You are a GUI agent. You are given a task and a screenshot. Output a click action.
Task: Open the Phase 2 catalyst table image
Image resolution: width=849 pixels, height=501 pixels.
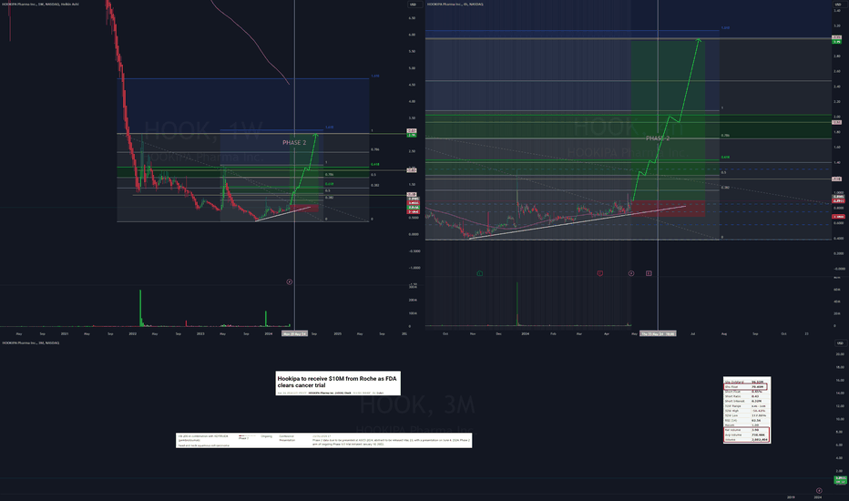(323, 440)
